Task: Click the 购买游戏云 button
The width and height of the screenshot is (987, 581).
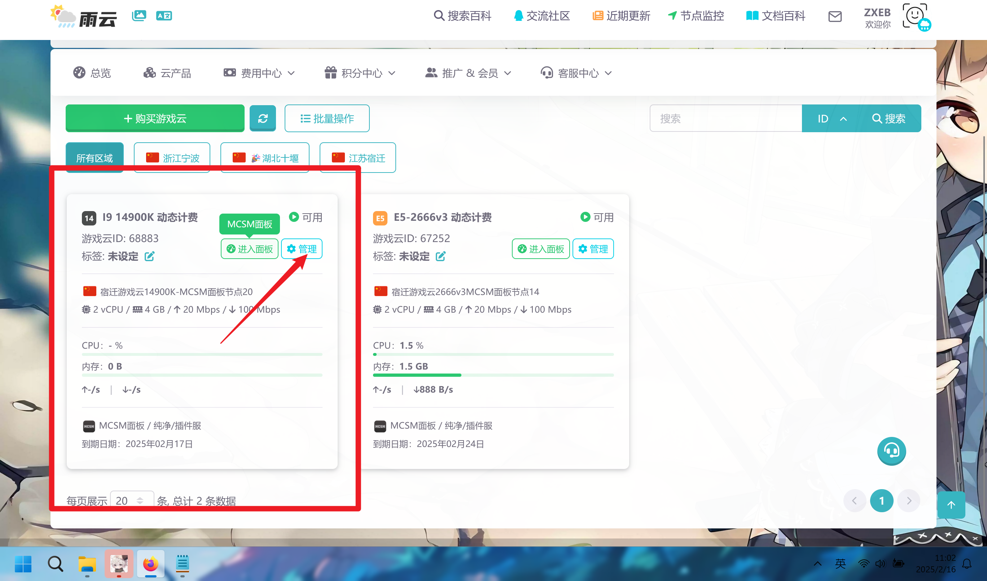Action: (x=155, y=118)
